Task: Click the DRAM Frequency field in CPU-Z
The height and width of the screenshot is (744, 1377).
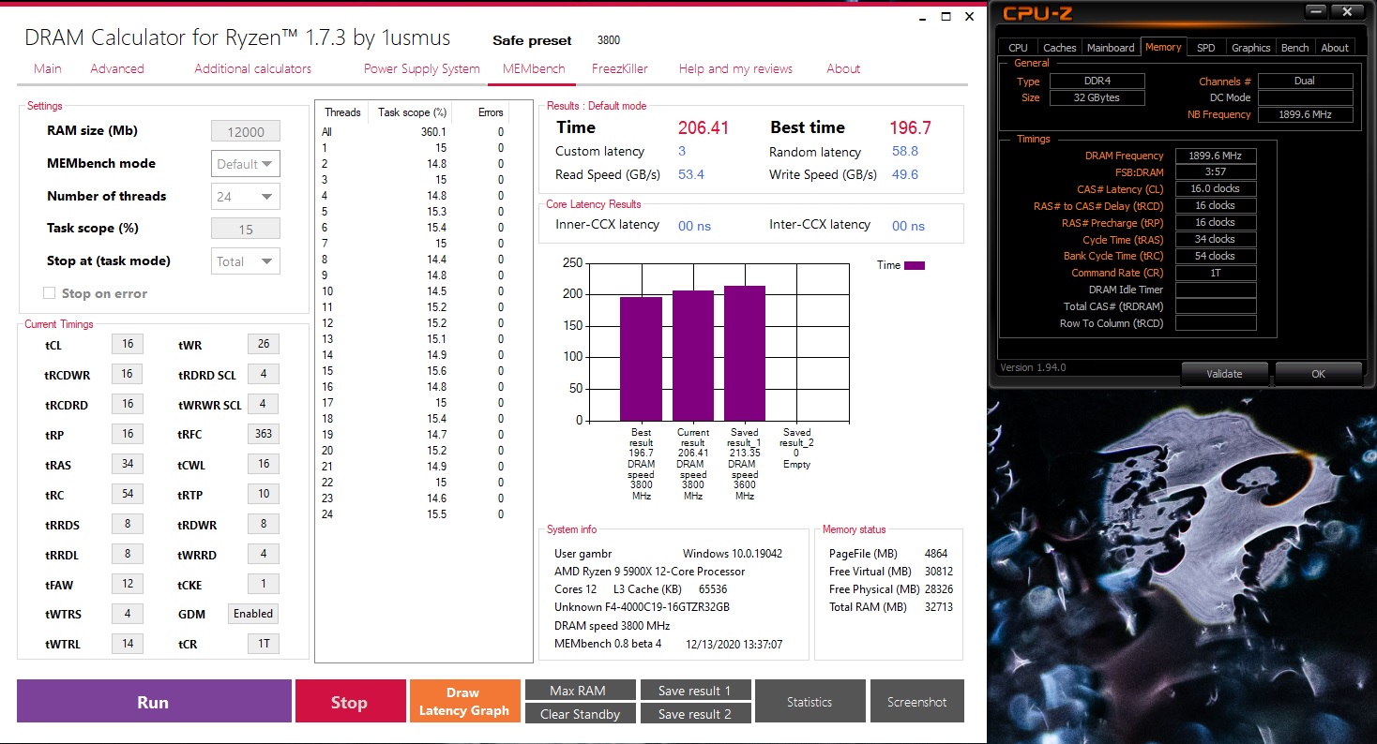Action: coord(1216,156)
